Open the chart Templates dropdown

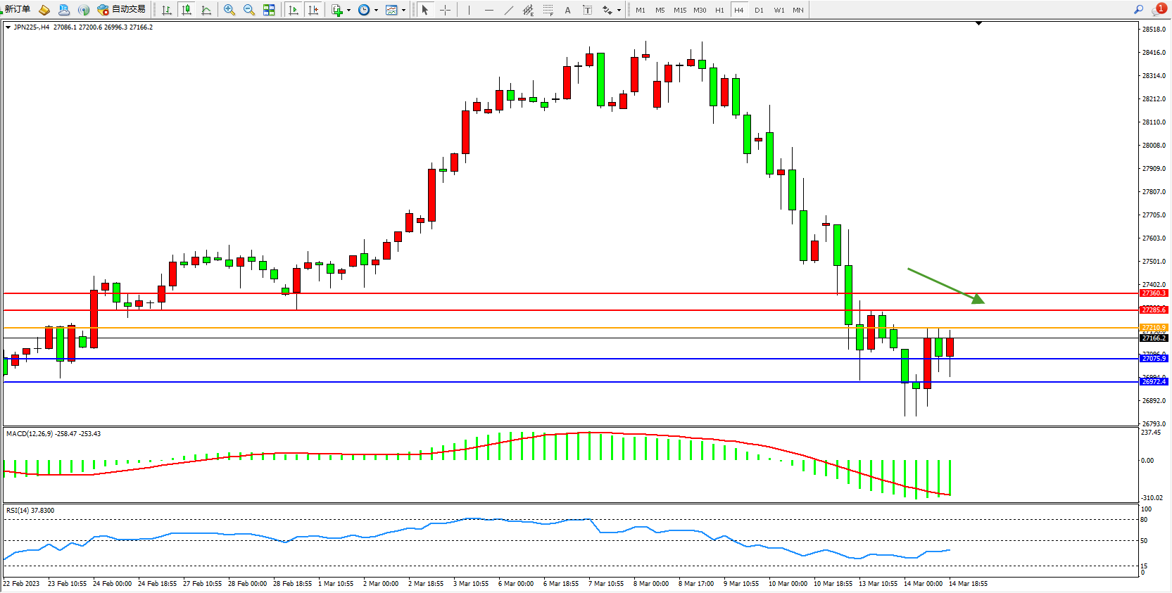click(x=403, y=10)
